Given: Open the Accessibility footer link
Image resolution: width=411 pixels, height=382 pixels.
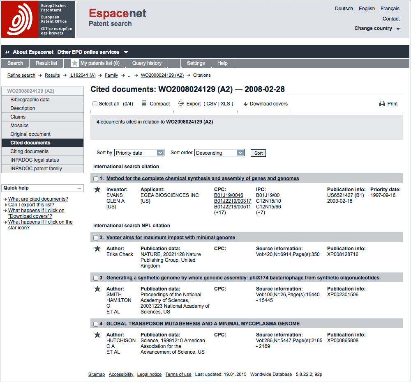Looking at the screenshot, I should tap(121, 375).
